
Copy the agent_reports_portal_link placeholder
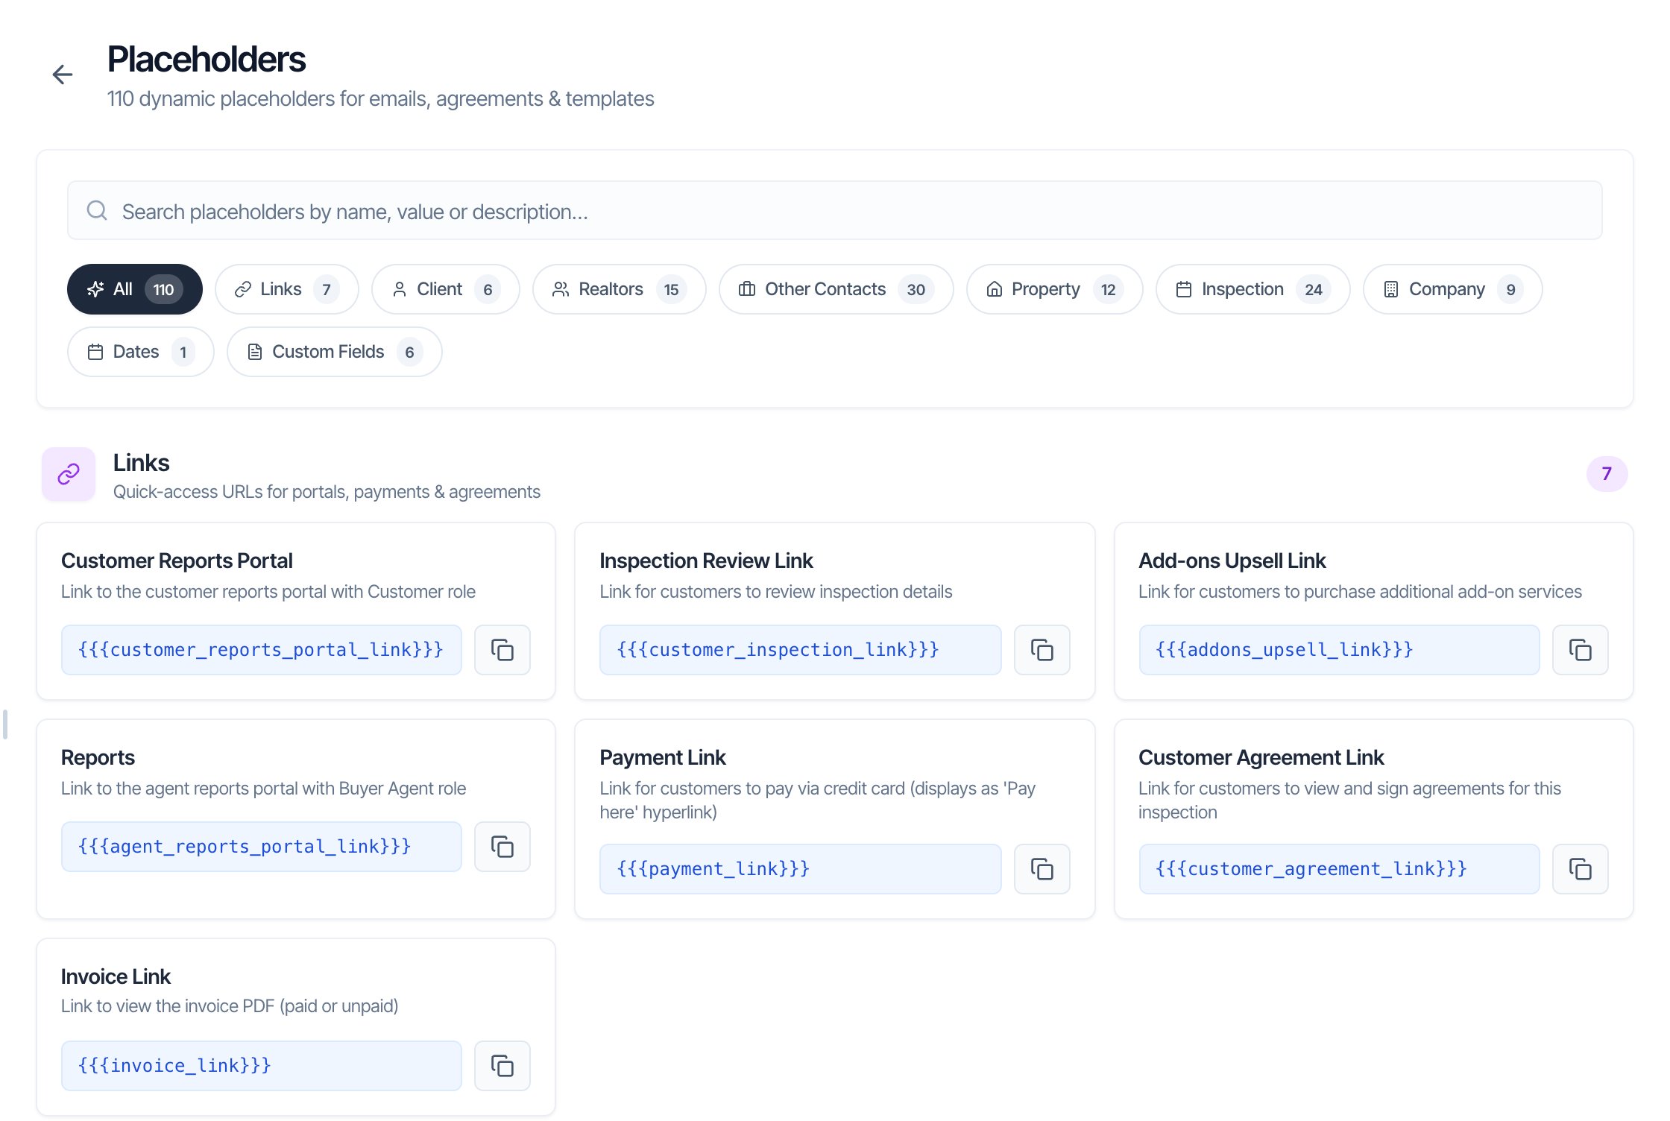tap(502, 847)
